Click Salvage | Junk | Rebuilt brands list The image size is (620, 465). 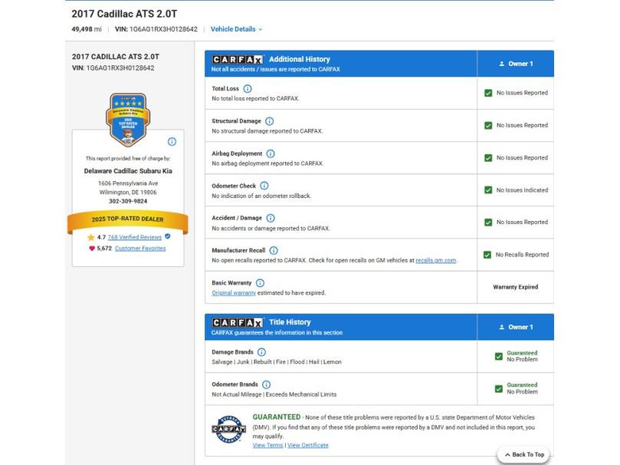[277, 362]
